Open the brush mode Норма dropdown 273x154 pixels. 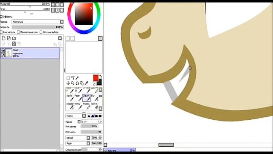click(76, 116)
